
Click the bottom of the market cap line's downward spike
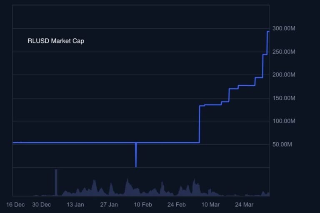(x=136, y=166)
